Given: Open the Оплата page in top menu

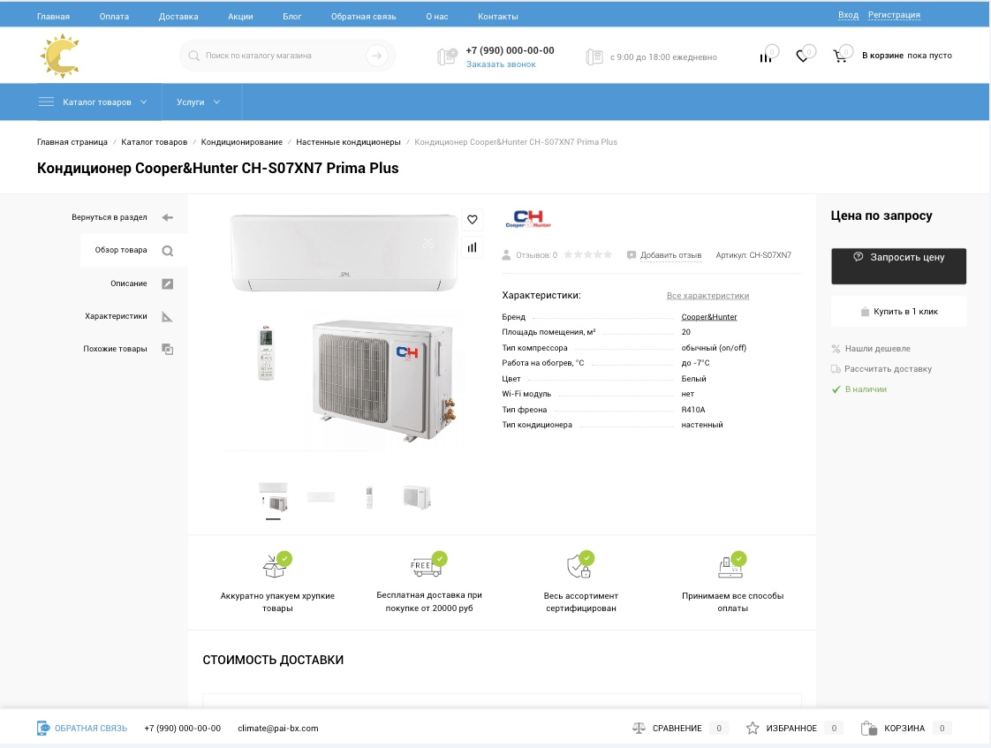Looking at the screenshot, I should [115, 17].
